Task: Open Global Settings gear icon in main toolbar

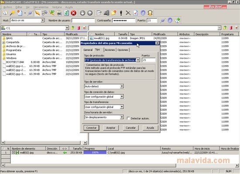Action: [143, 13]
